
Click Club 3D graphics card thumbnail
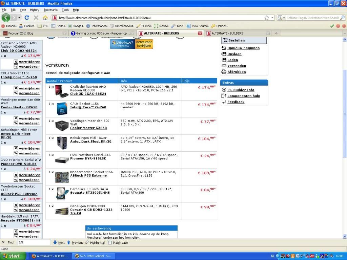[62, 91]
